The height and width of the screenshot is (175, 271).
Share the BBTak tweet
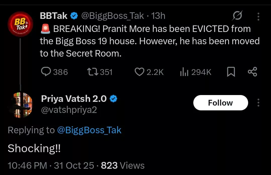[x=252, y=72]
